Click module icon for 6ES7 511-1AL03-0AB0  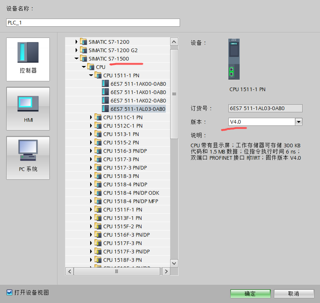pos(105,109)
